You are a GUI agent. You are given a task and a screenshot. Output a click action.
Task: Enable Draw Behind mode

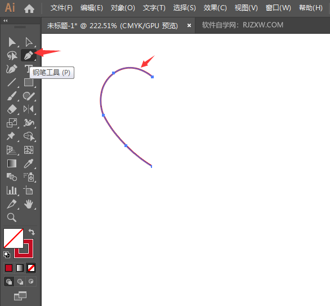(20, 282)
